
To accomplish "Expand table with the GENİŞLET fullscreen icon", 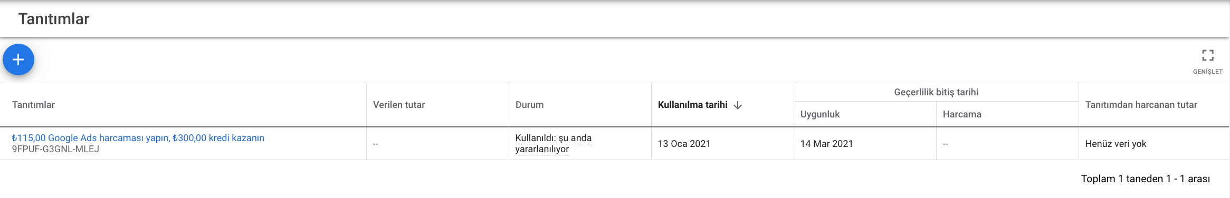I will coord(1207,55).
